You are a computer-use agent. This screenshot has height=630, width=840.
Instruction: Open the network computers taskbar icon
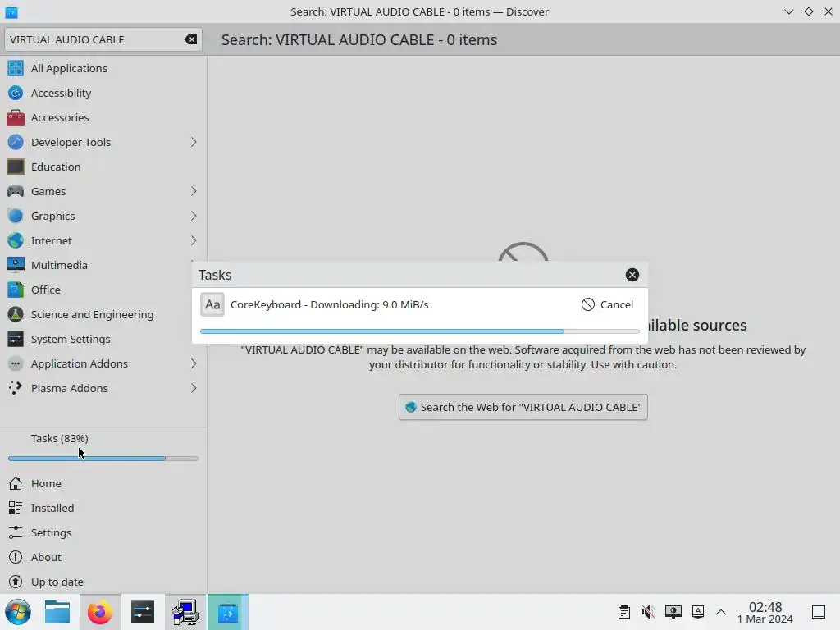tap(185, 612)
